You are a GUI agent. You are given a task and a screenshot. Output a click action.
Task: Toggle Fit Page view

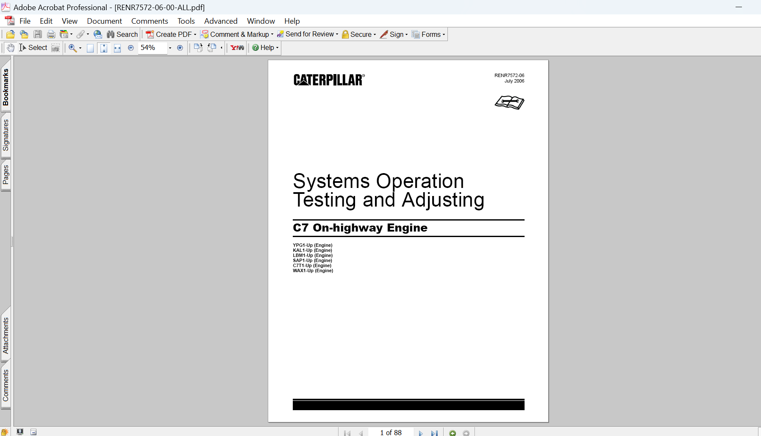click(104, 48)
